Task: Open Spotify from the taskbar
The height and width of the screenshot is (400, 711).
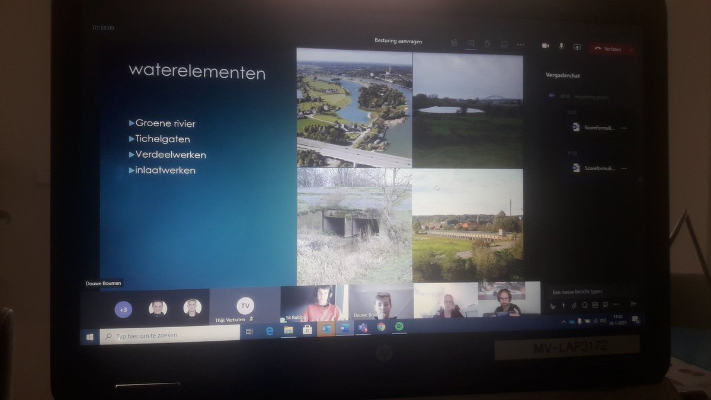Action: 399,326
